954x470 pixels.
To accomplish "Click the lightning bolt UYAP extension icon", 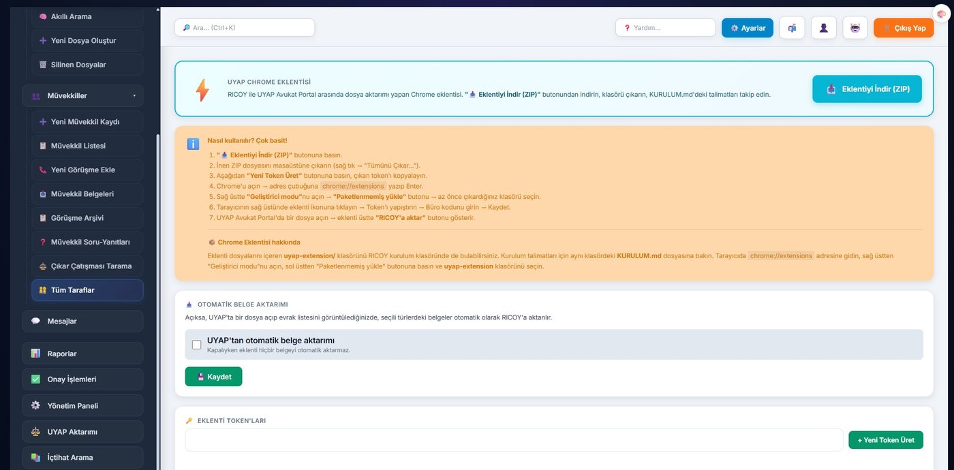I will tap(202, 91).
